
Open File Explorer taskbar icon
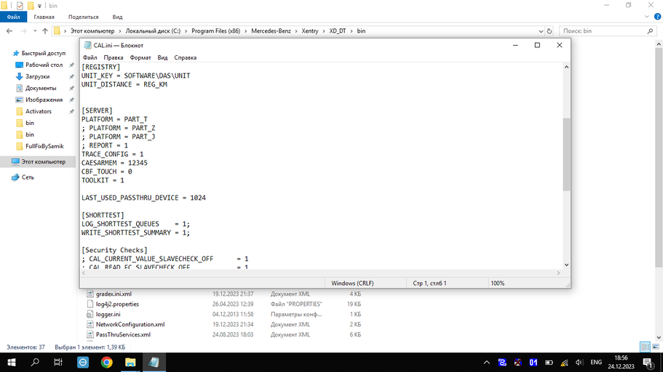(130, 363)
